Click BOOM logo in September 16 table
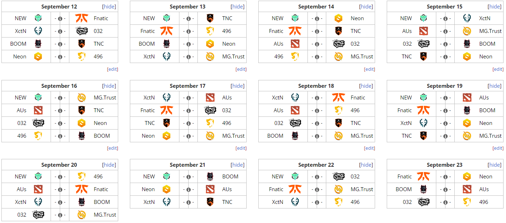This screenshot has height=223, width=506. (82, 136)
